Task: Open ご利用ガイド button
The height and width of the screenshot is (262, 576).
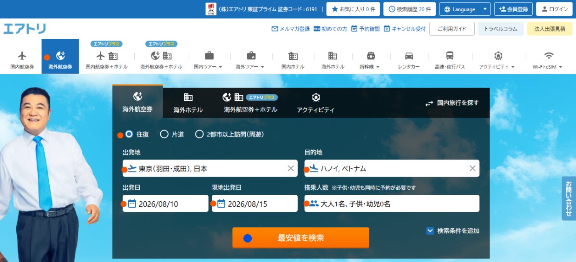Action: [452, 29]
